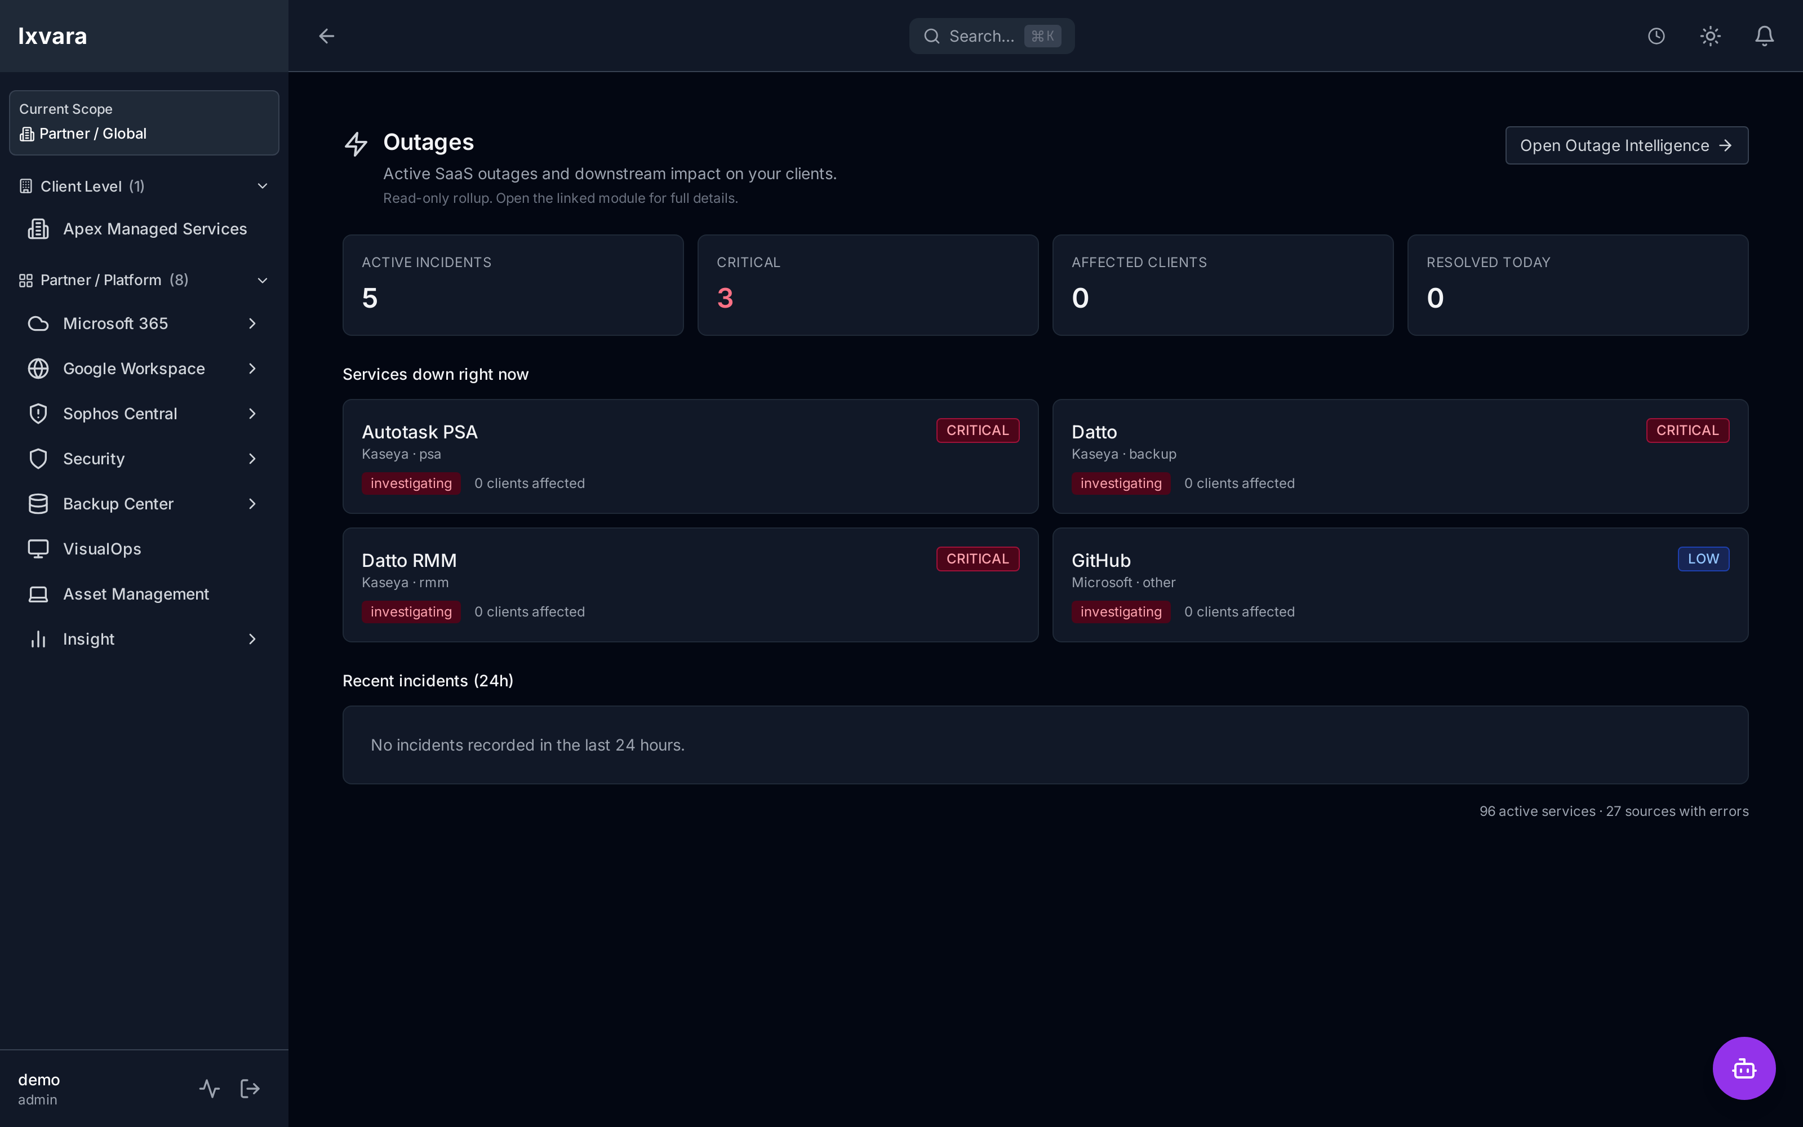
Task: Expand the Insight submenu chevron
Action: 252,639
